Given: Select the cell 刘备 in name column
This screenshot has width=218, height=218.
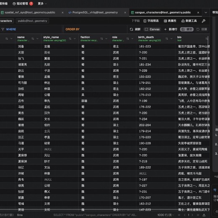Looking at the screenshot, I should pyautogui.click(x=28, y=47).
